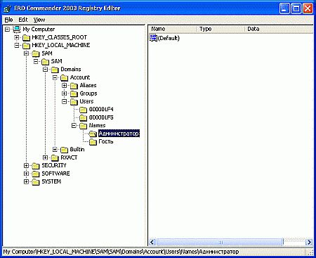Screen dimensions: 316x258
Task: Select the 000001F5 key label
Action: [101, 117]
